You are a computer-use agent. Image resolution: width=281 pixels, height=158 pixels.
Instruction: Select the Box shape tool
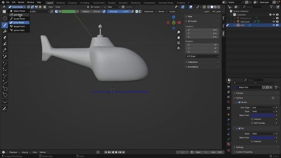click(x=5, y=89)
